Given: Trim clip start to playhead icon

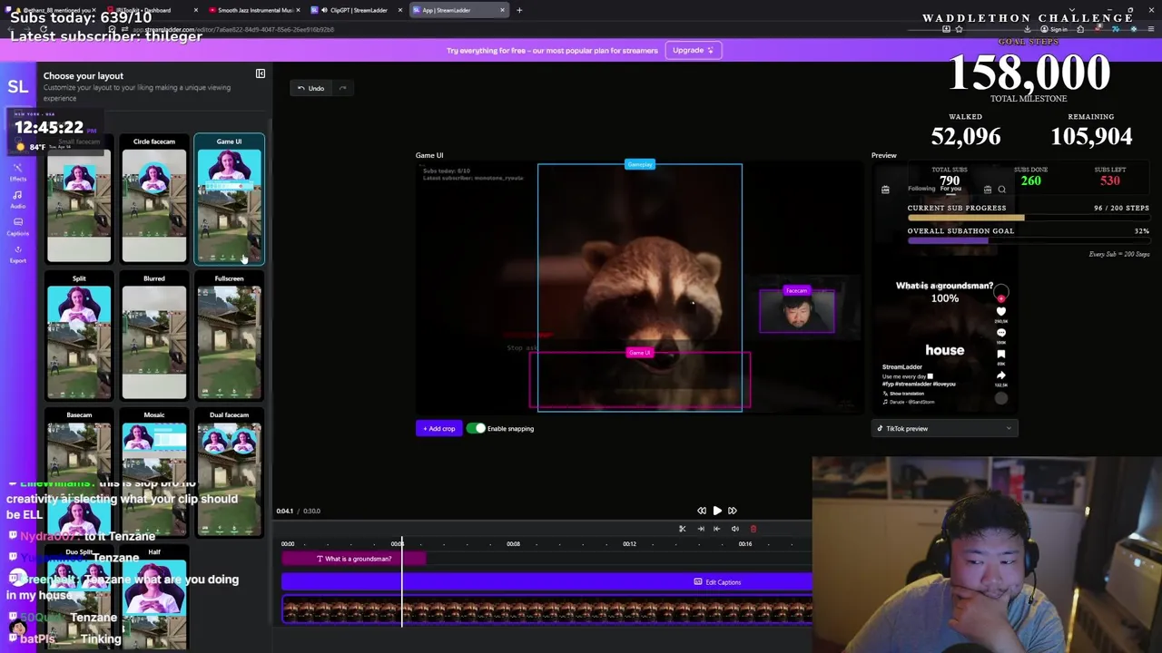Looking at the screenshot, I should click(x=717, y=529).
